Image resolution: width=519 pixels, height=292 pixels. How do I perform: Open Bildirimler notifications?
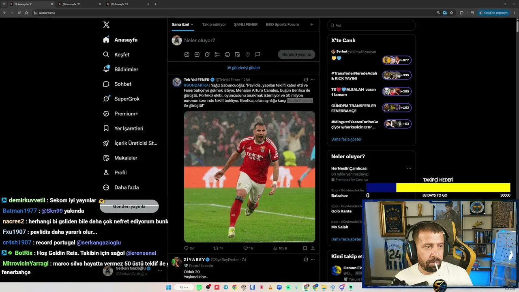(120, 69)
